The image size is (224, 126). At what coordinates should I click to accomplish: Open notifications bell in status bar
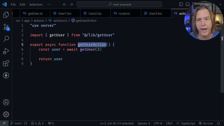(x=218, y=123)
